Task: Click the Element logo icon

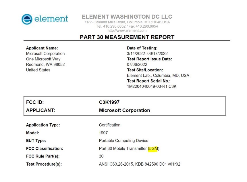Action: pos(27,19)
